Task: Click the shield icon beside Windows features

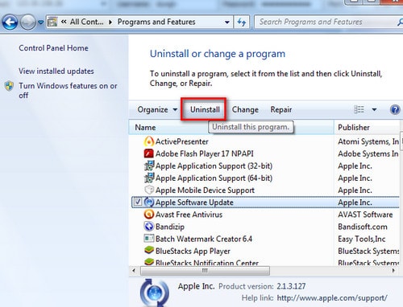Action: tap(9, 86)
